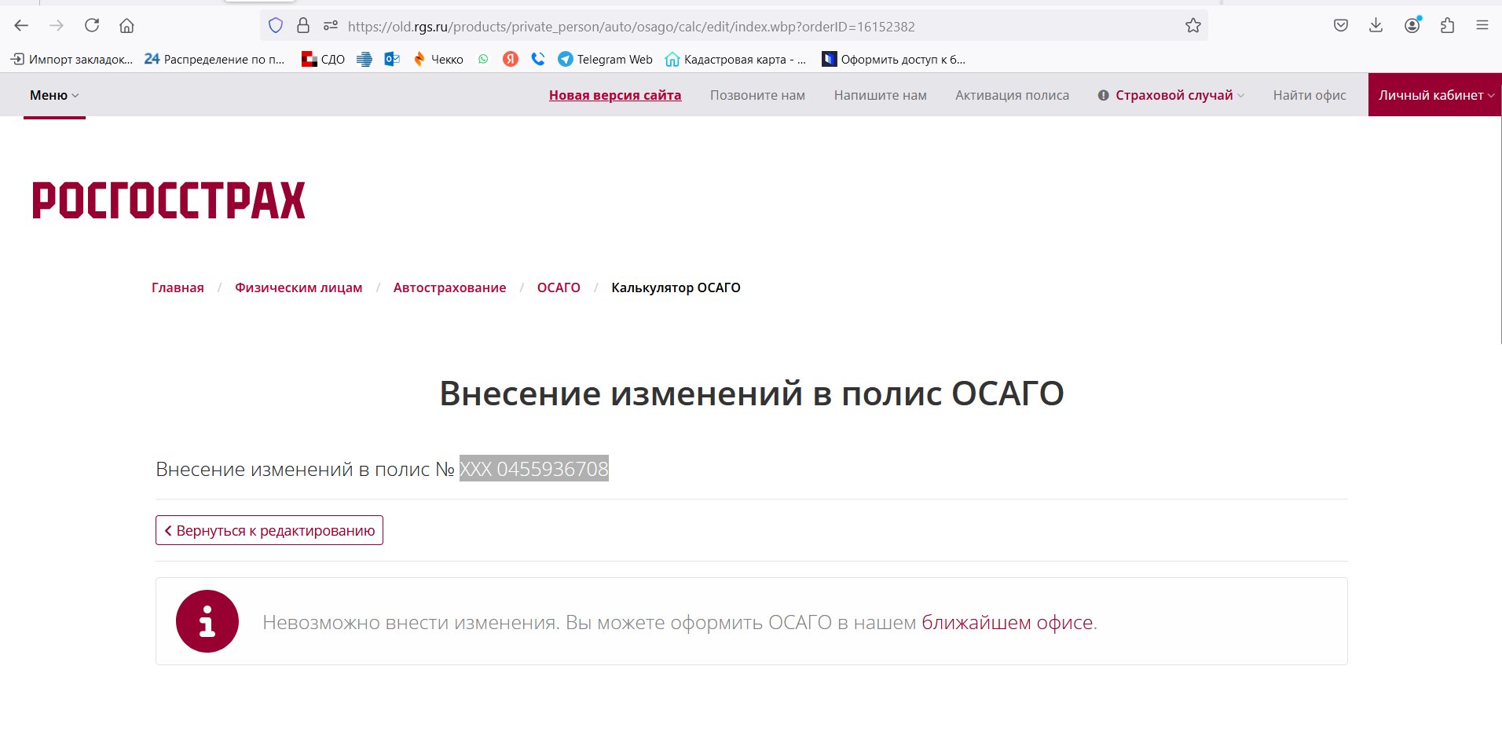Image resolution: width=1502 pixels, height=754 pixels.
Task: Open the WhatsApp bookmark icon
Action: 483,59
